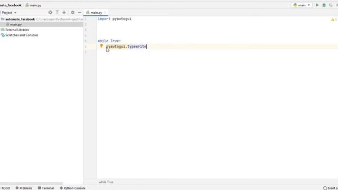
Task: Open Scratches and Consoles node
Action: coord(22,35)
